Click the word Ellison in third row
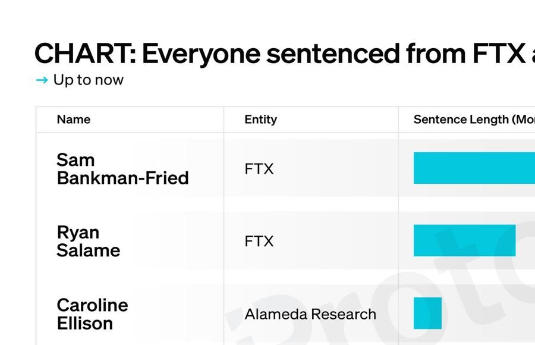535x345 pixels. click(x=85, y=324)
